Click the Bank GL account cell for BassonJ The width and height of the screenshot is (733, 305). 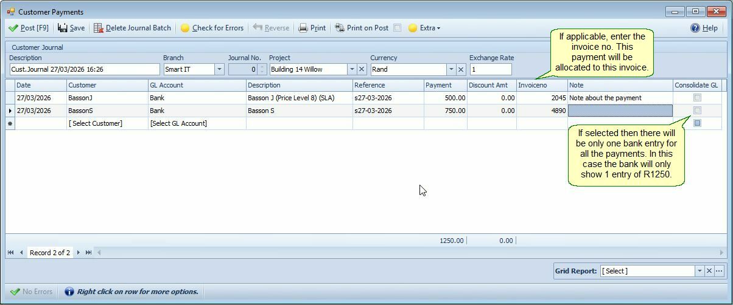point(197,98)
